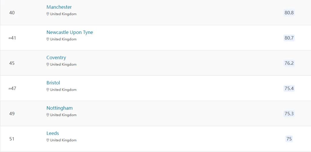
Task: Click the rank number 40 cell
Action: click(x=12, y=13)
